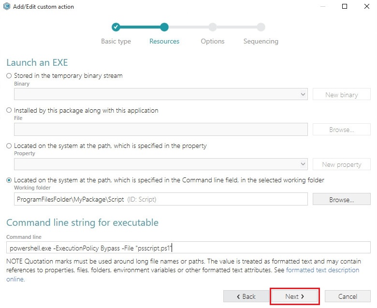Click the Options step circle
377x308 pixels.
pos(213,27)
